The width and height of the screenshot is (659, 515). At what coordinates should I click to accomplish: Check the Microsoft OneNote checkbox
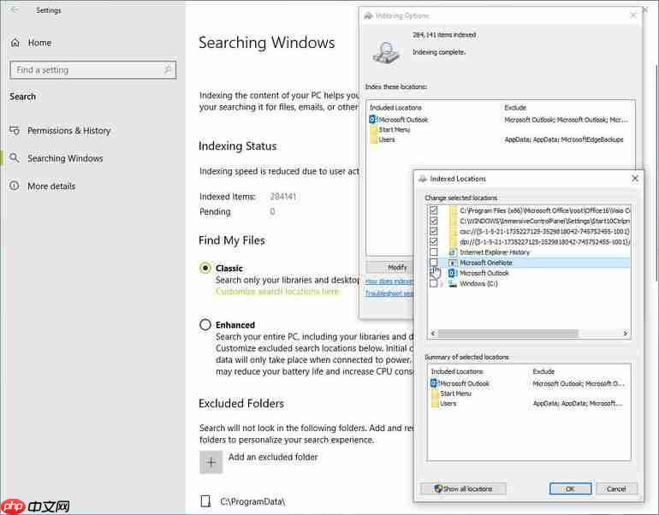434,263
